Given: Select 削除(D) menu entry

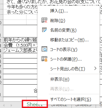Looking at the screenshot, I should (68, 21).
